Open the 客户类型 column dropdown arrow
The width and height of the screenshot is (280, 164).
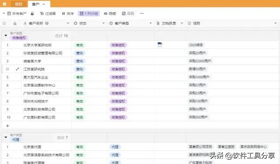[x=150, y=23]
